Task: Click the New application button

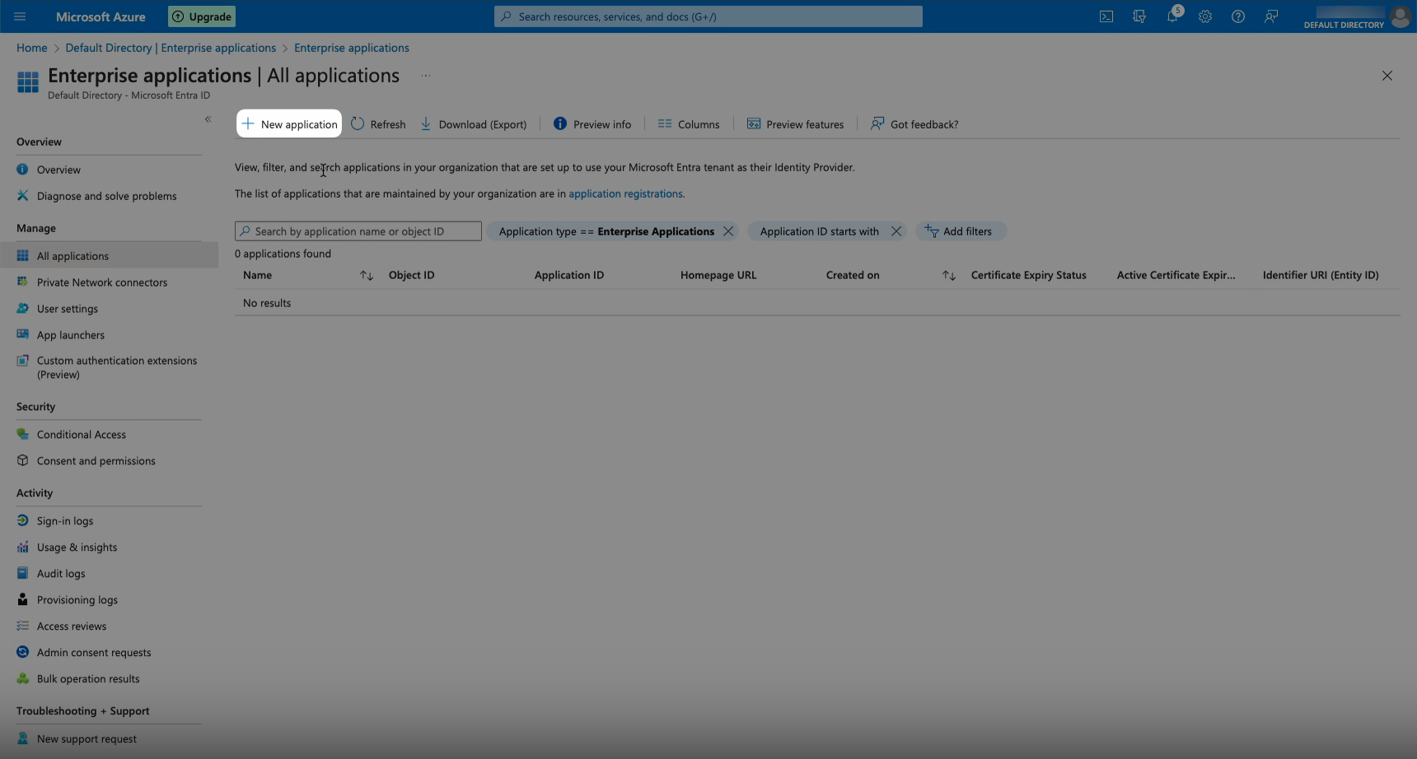Action: click(x=289, y=124)
